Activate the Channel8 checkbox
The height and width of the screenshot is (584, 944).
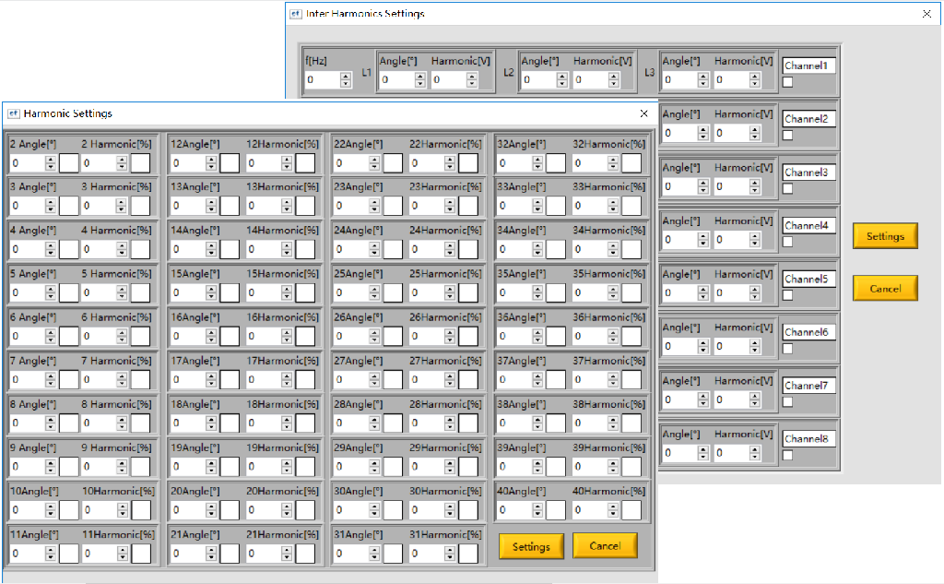tap(787, 455)
